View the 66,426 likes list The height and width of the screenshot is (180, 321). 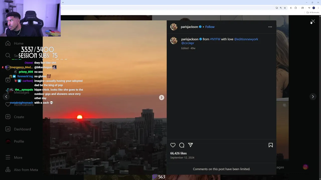coord(178,153)
